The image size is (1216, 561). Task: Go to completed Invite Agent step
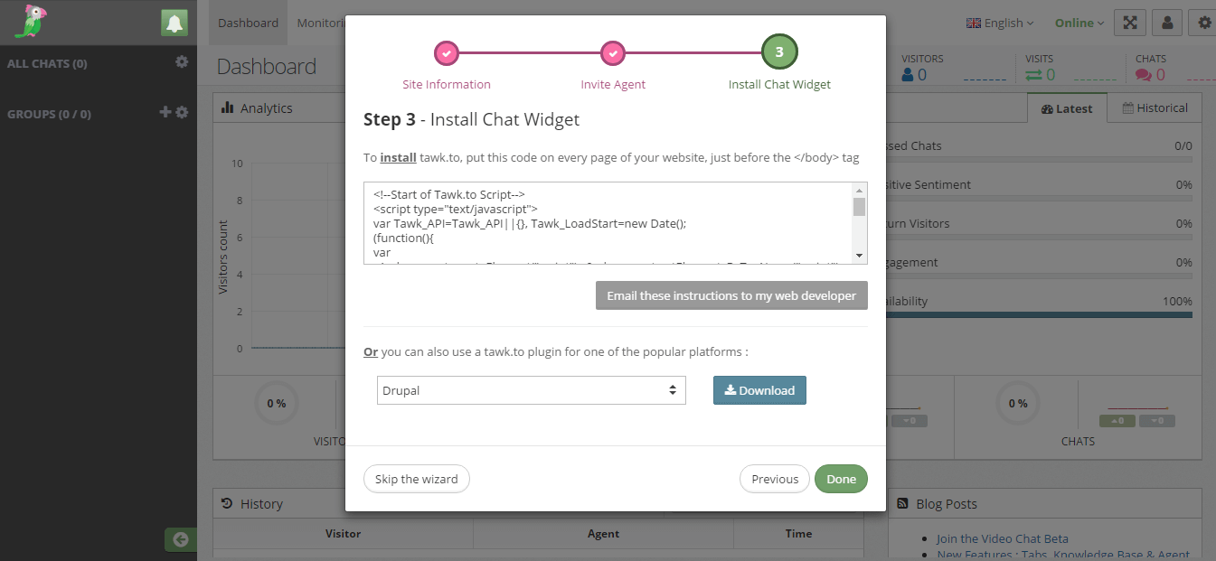point(613,53)
